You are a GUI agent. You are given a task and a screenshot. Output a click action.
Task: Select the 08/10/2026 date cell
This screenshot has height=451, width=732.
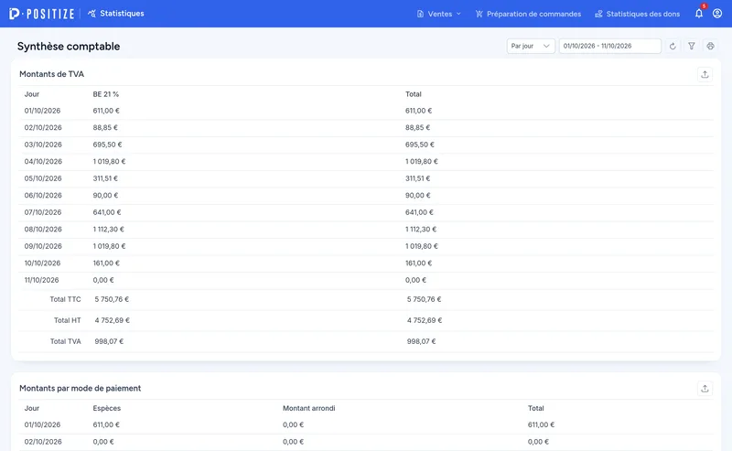pyautogui.click(x=43, y=230)
